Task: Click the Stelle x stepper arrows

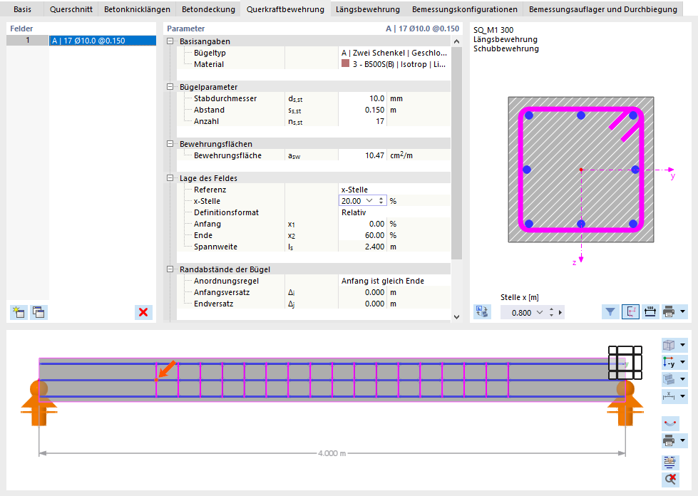Action: pos(552,312)
